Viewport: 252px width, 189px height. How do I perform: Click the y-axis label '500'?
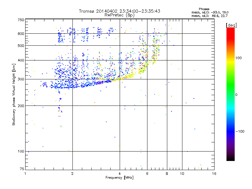21,46
